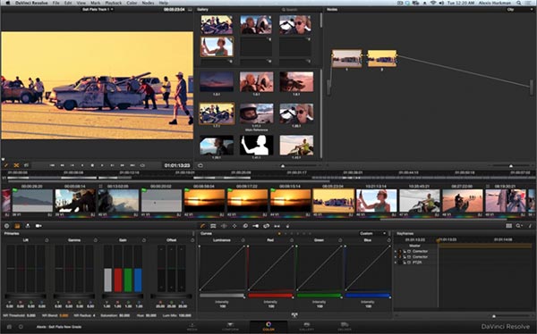
Task: Stop playback in the viewer
Action: click(92, 165)
